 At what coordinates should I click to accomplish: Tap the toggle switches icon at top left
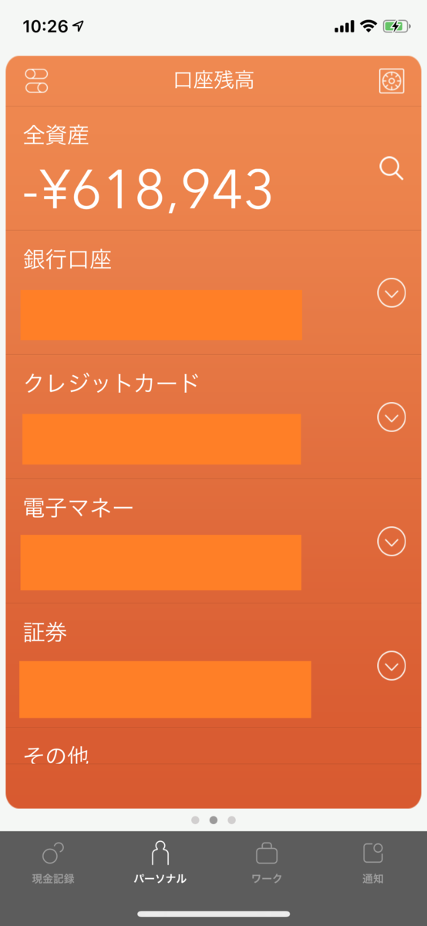click(x=37, y=81)
